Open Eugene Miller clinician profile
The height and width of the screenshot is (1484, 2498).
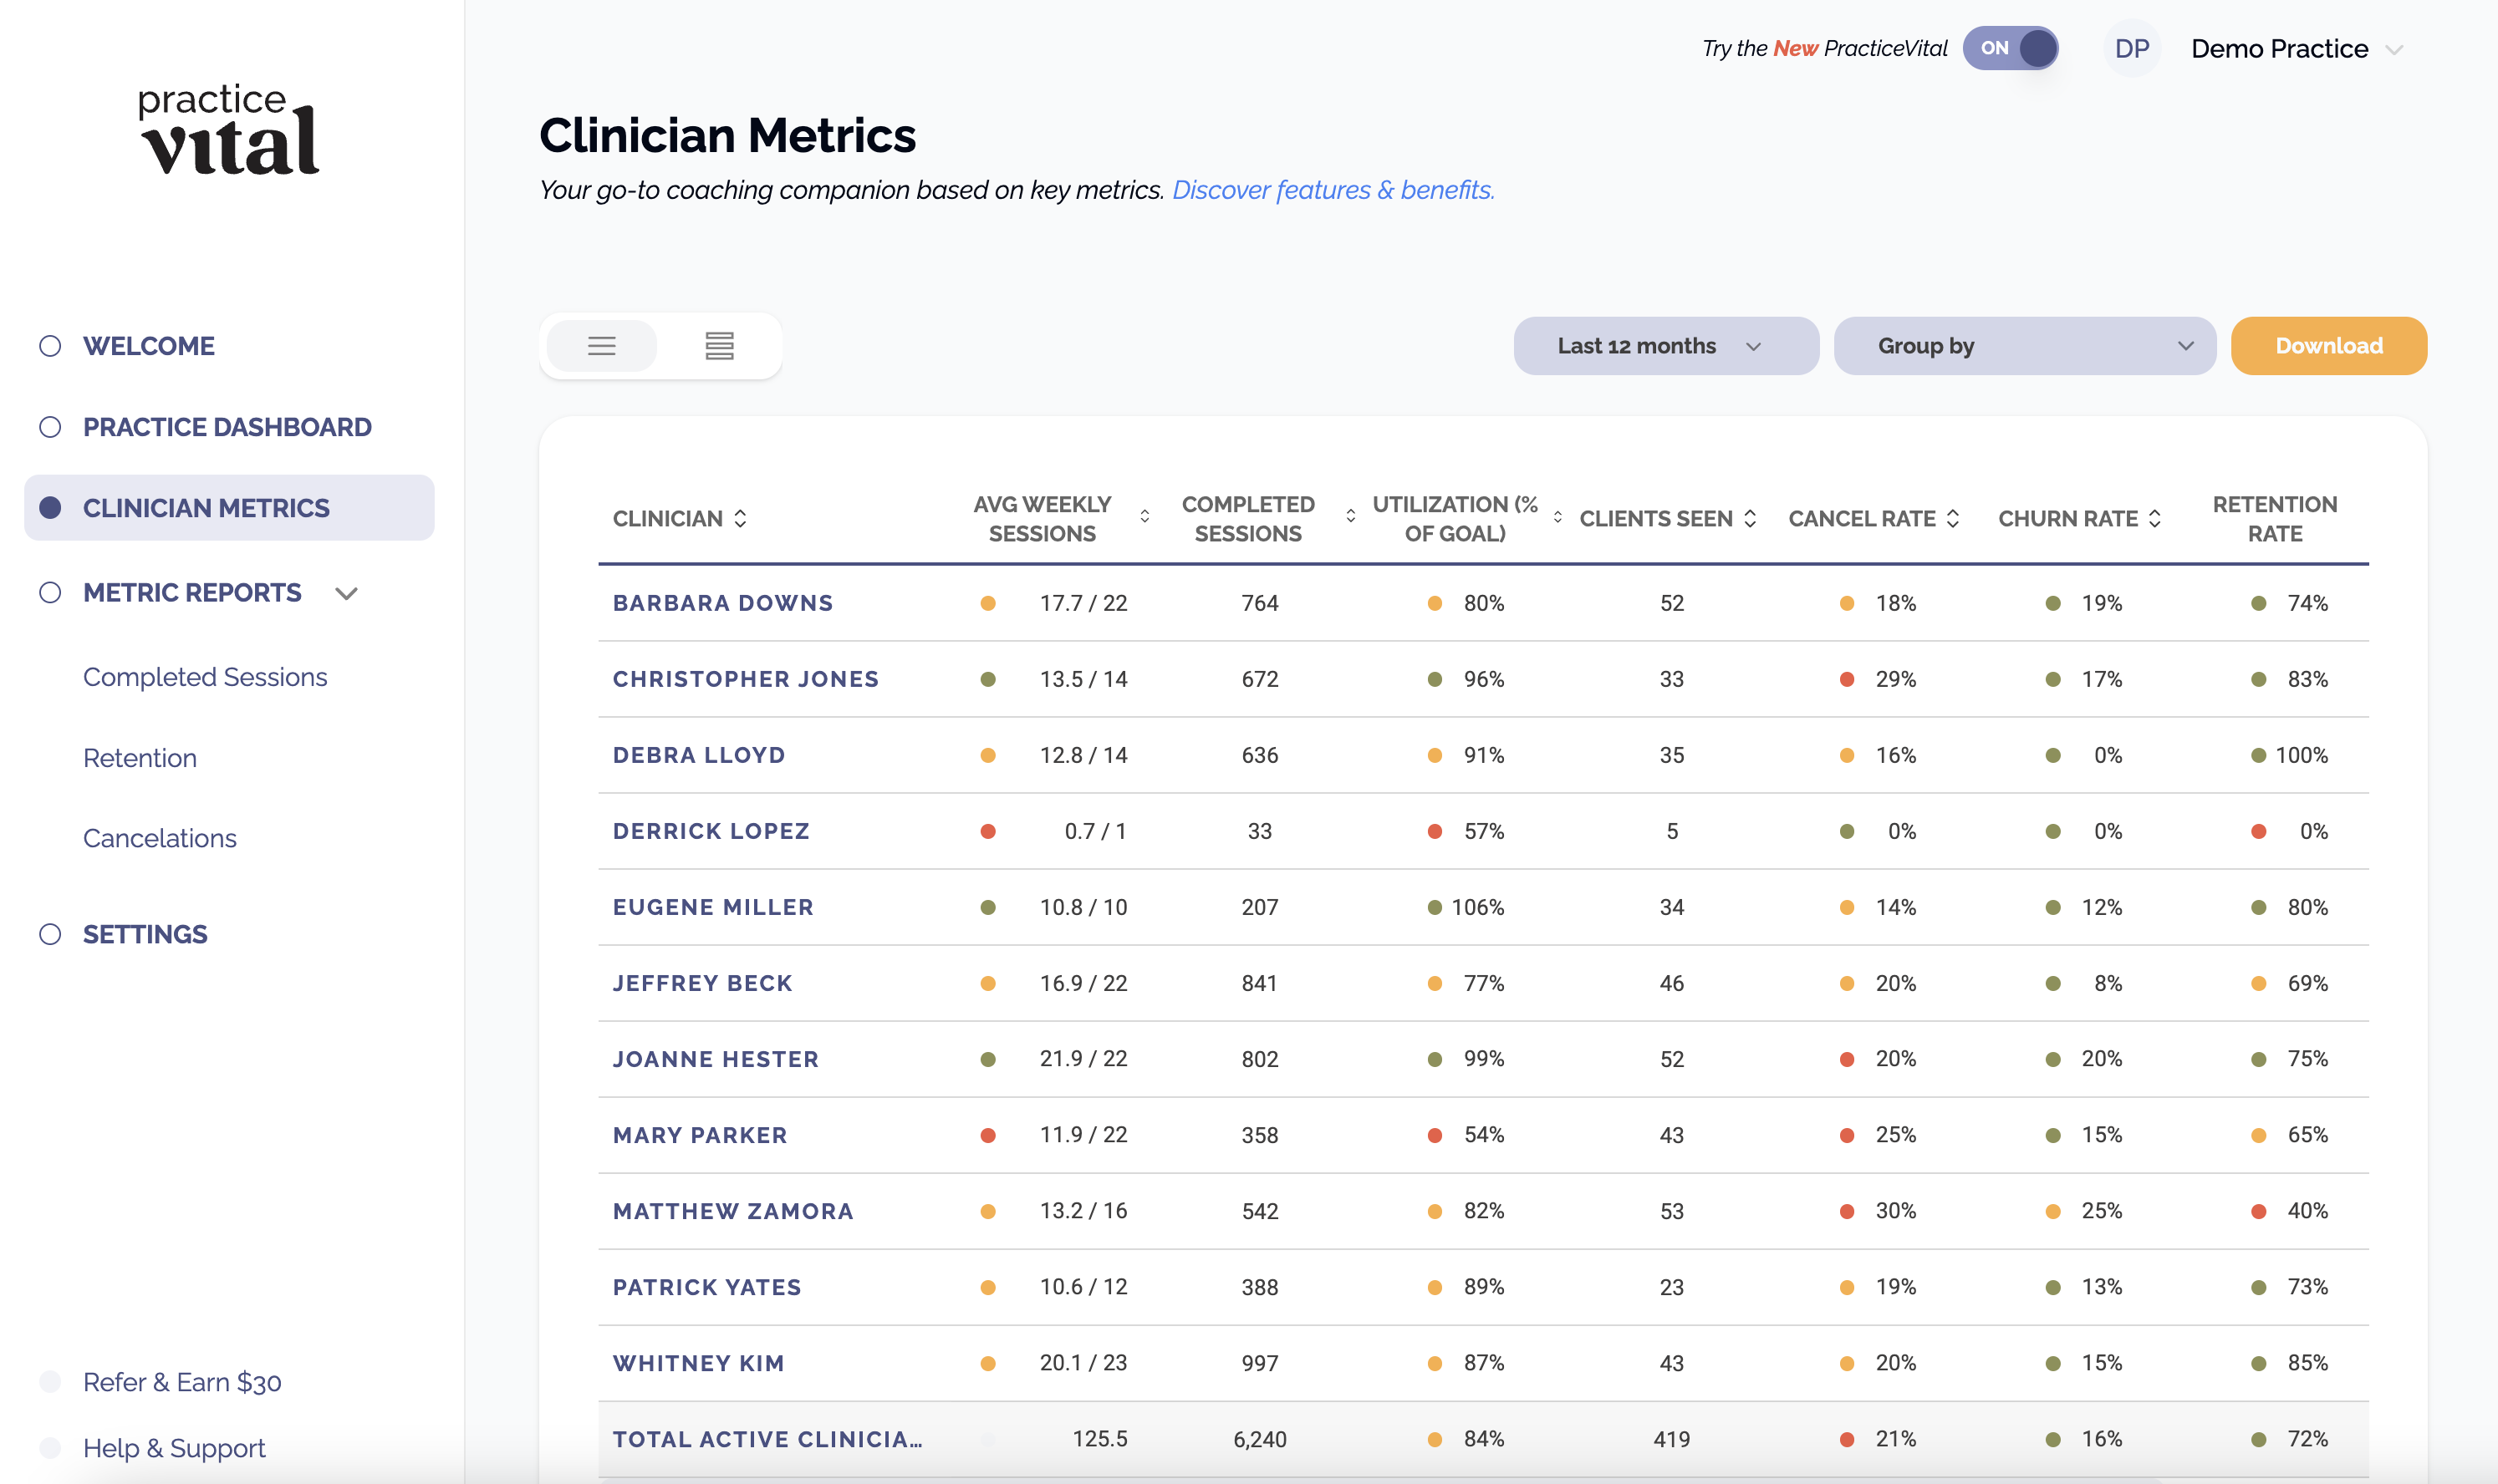(712, 907)
